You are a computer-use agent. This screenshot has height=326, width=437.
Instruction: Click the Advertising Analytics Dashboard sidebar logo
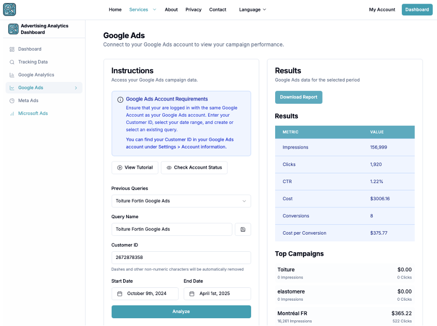13,29
